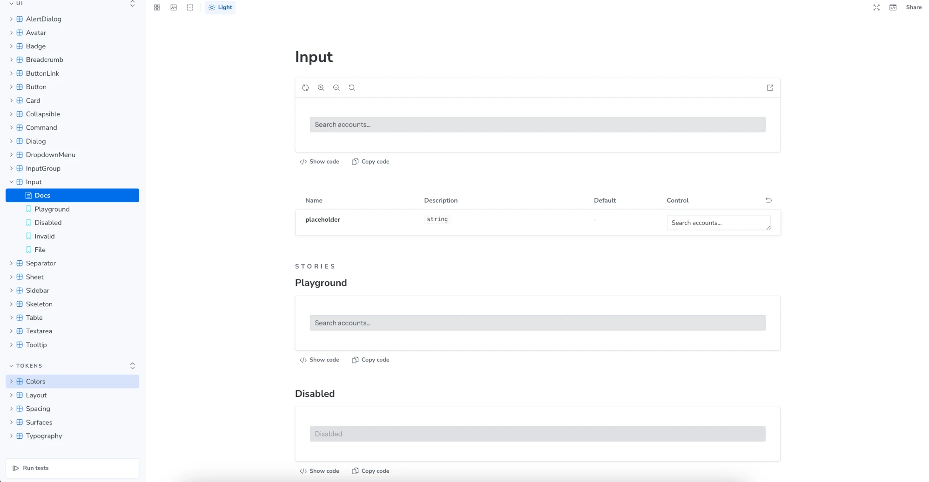Enter fullscreen with the expand icon
Screen dimensions: 929x482
coord(876,7)
